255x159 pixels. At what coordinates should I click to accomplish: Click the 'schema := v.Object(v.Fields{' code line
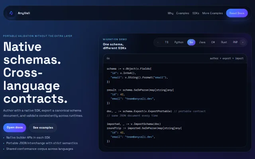click(x=129, y=69)
